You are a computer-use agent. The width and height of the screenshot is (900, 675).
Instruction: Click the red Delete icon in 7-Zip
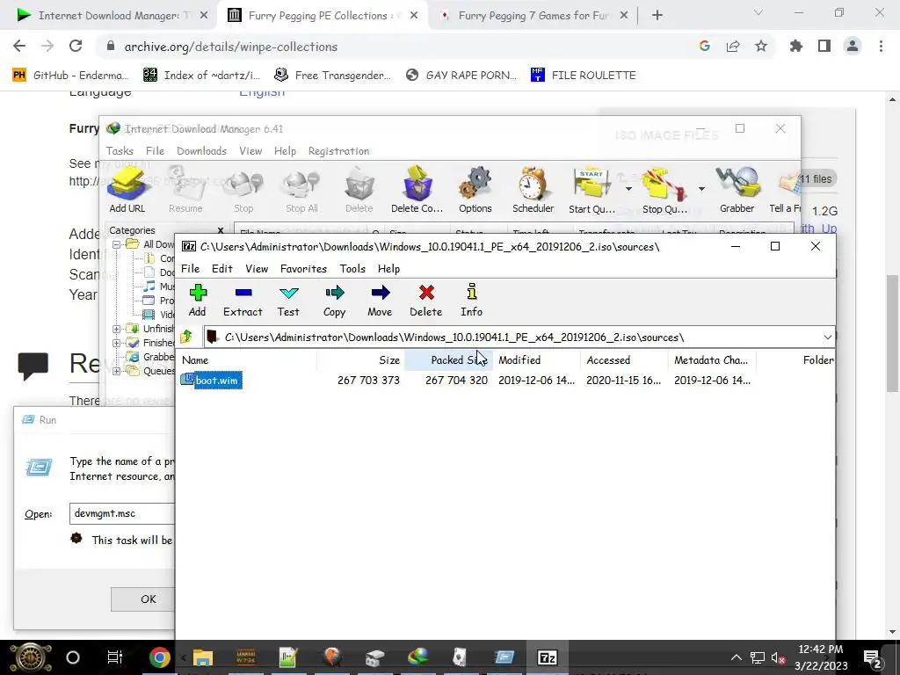coord(426,301)
